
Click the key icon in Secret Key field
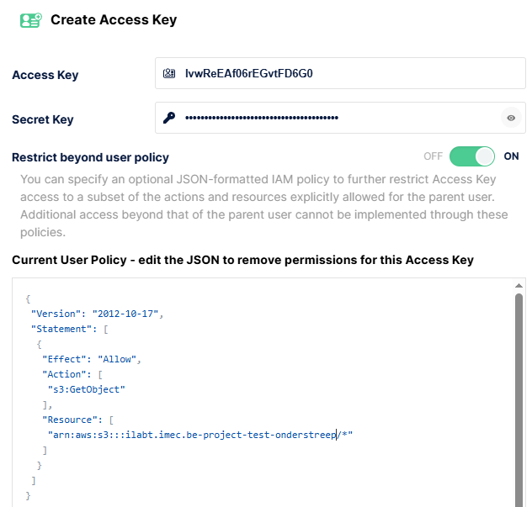169,118
